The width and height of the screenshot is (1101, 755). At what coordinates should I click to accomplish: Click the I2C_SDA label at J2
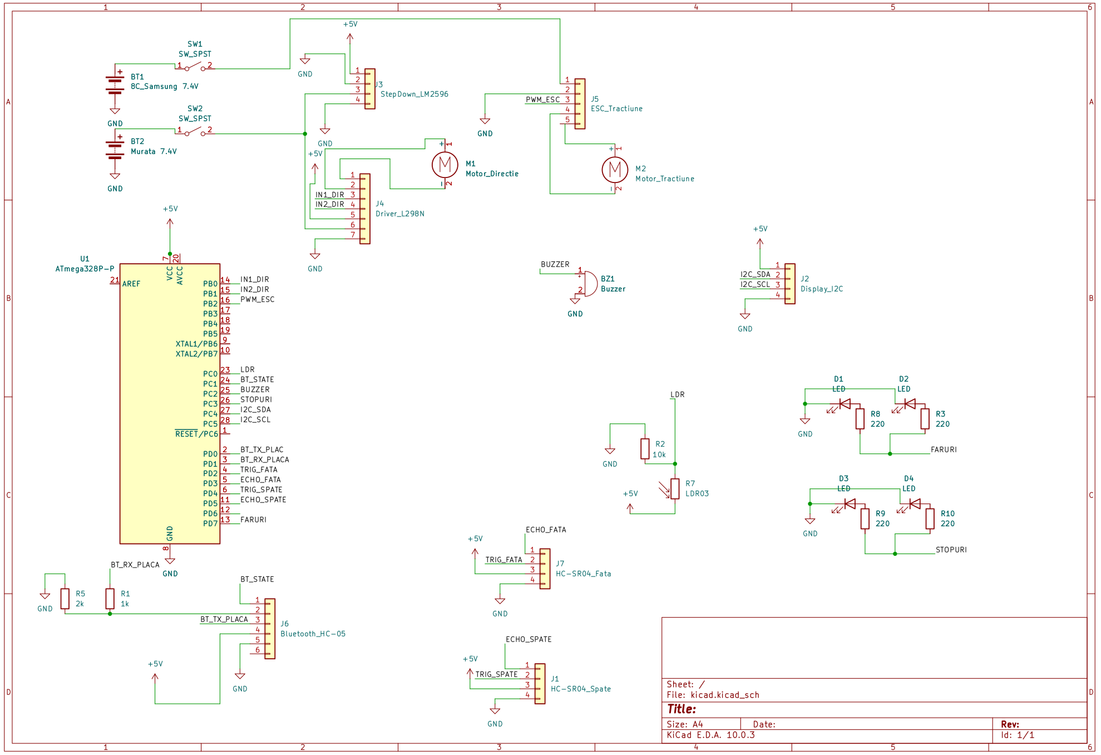click(755, 275)
